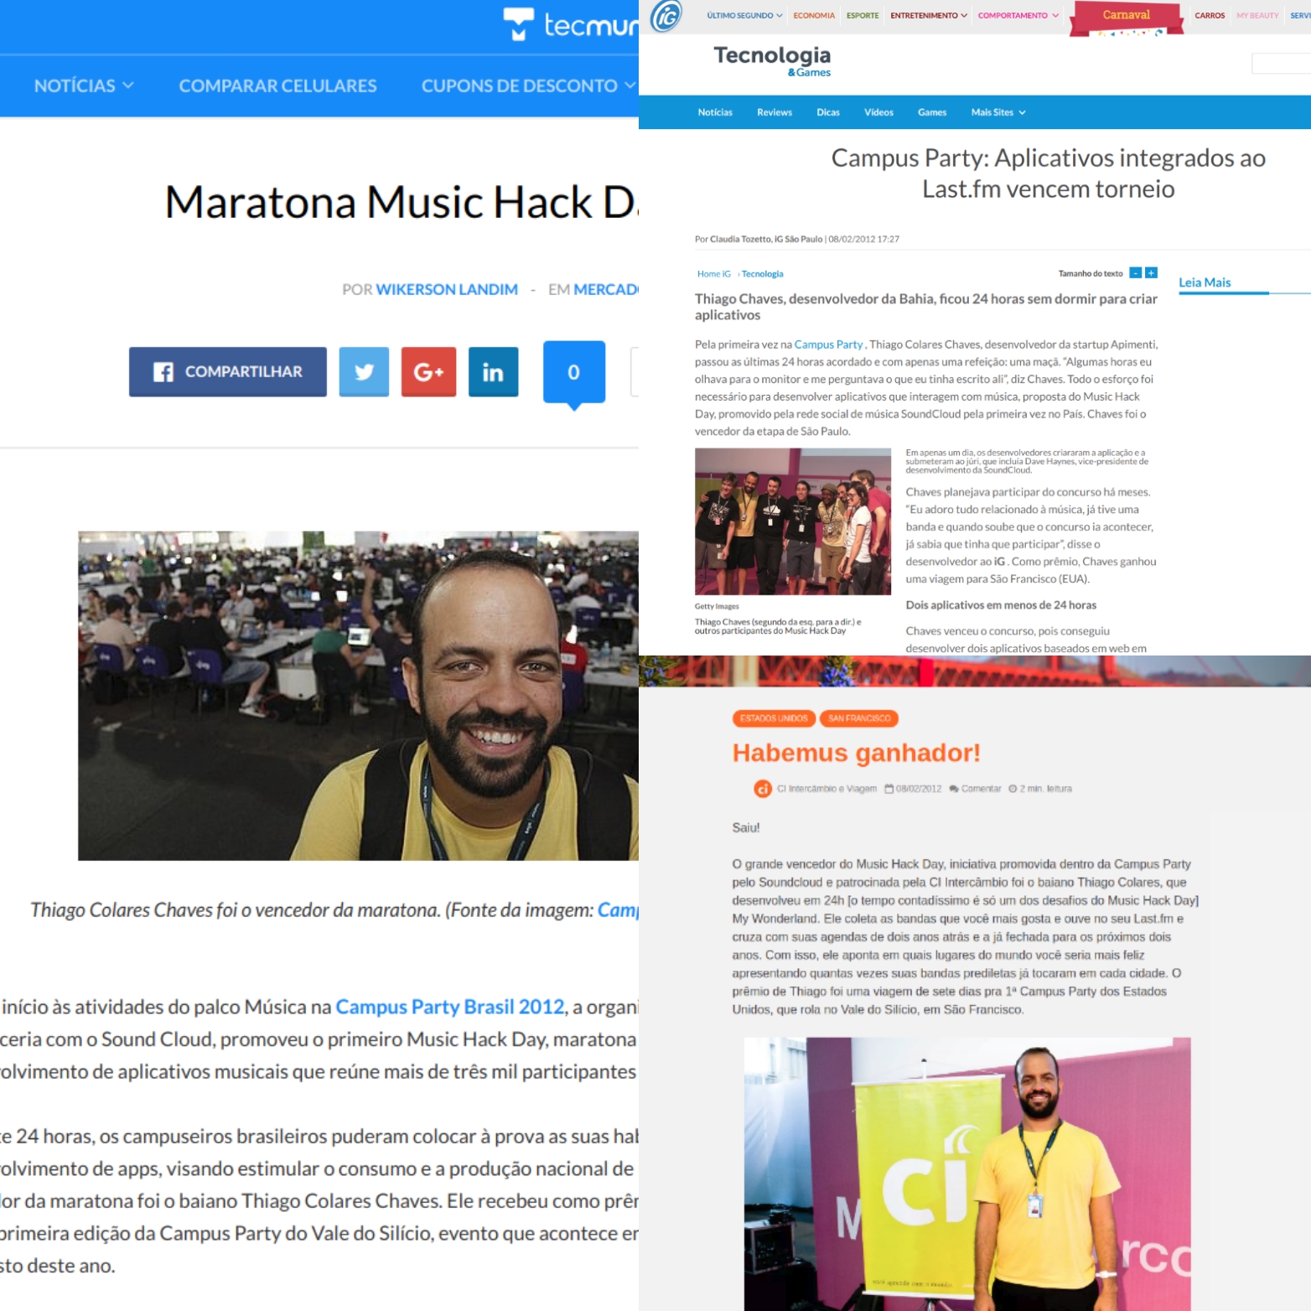The image size is (1311, 1311).
Task: Open Comparar Celulares menu item
Action: tap(277, 85)
